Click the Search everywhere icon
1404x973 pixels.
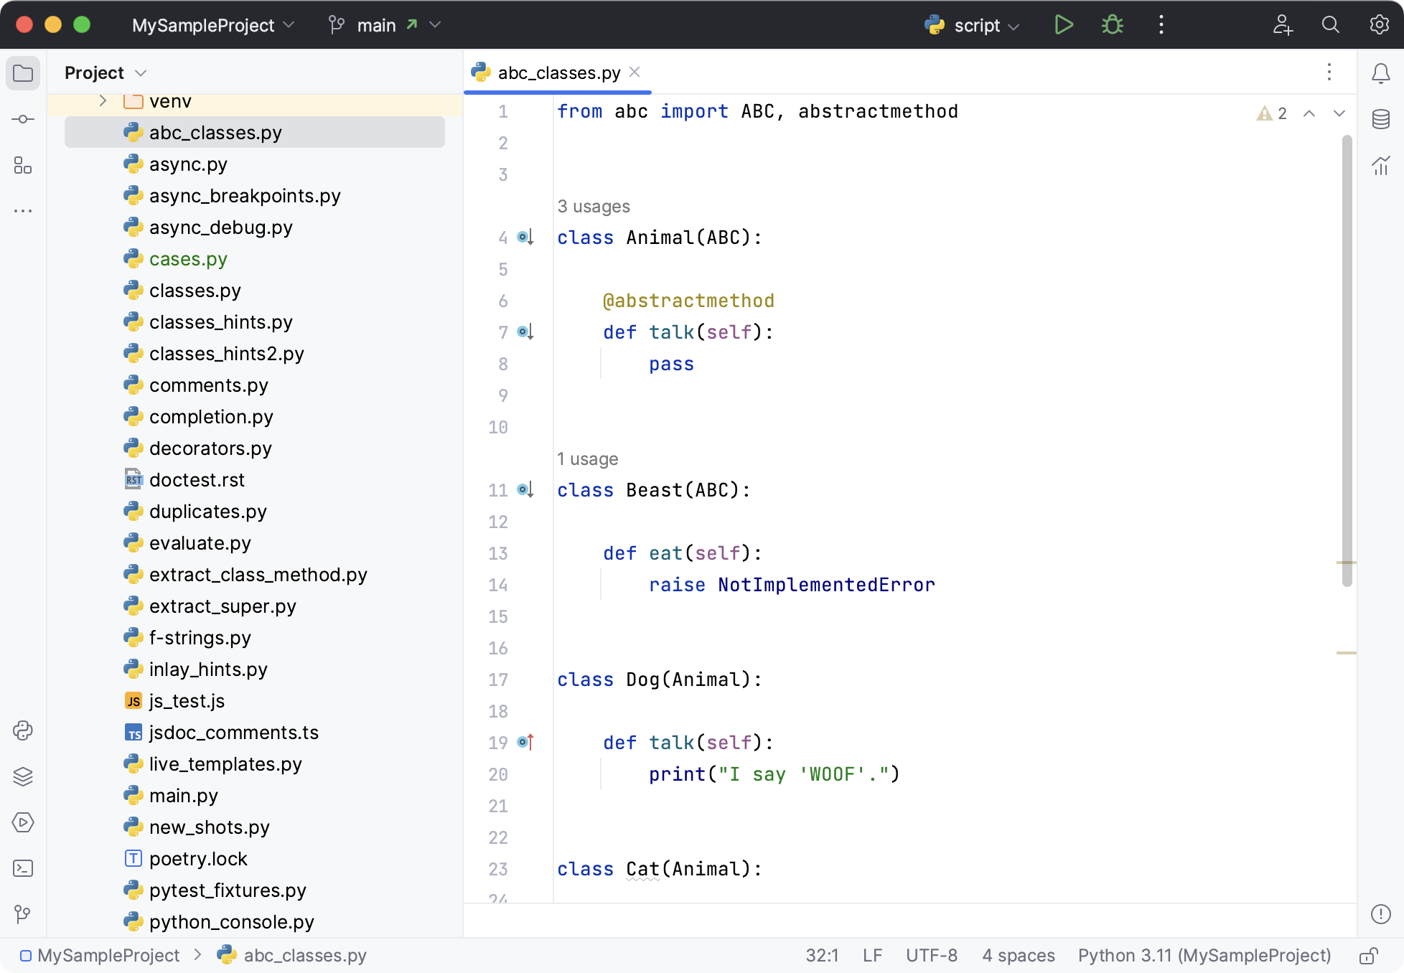[1329, 24]
